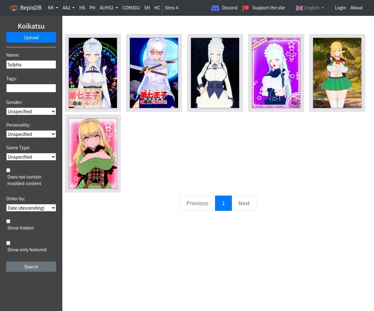Open the purple koikatsu-framed maid card
Image resolution: width=374 pixels, height=311 pixels.
(276, 73)
